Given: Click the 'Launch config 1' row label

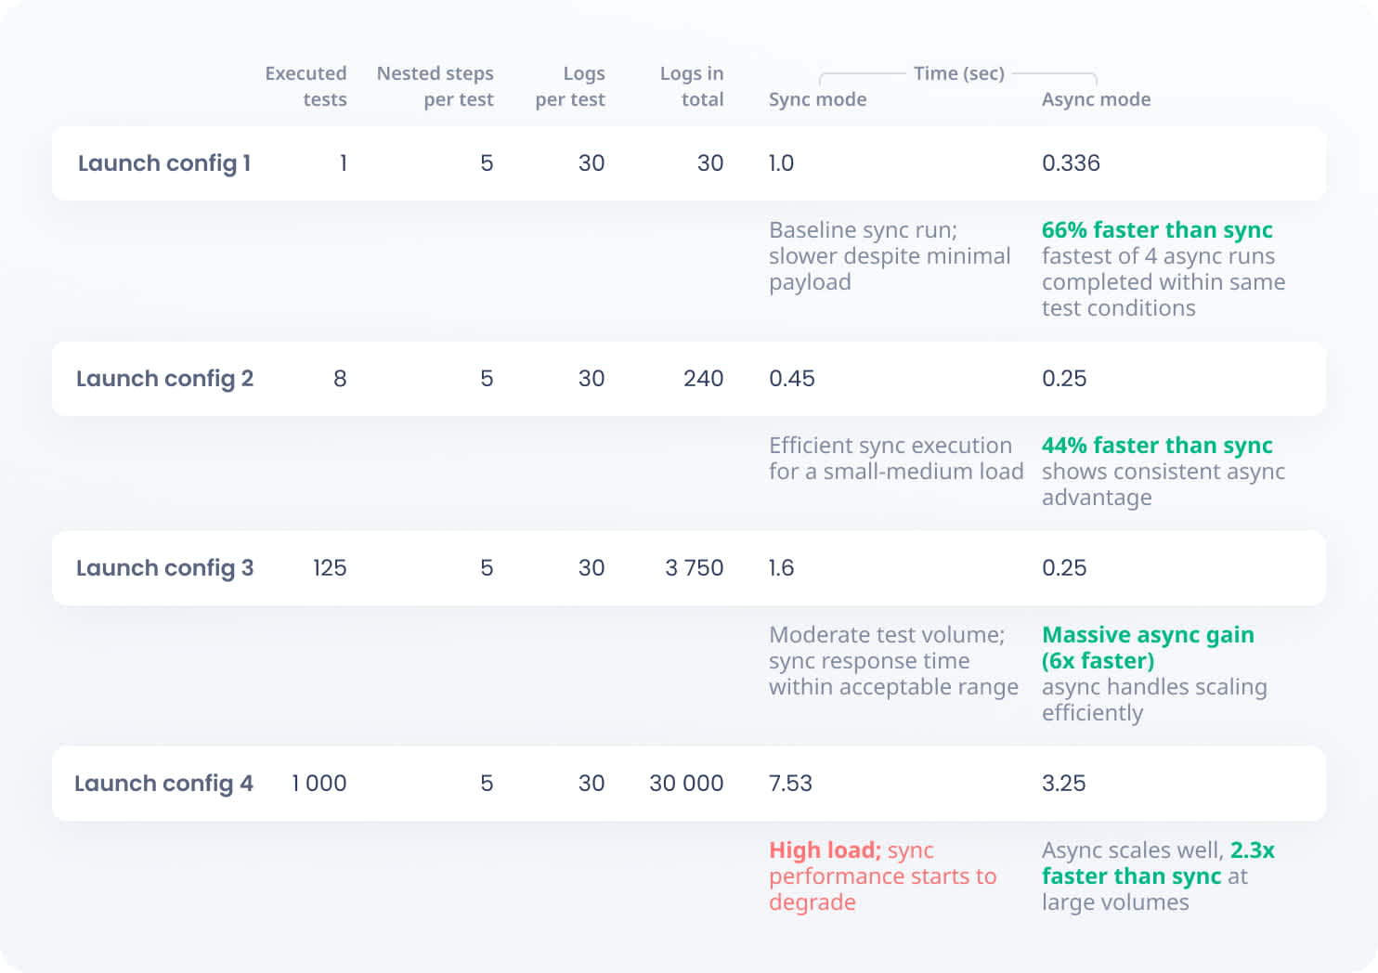Looking at the screenshot, I should 164,163.
